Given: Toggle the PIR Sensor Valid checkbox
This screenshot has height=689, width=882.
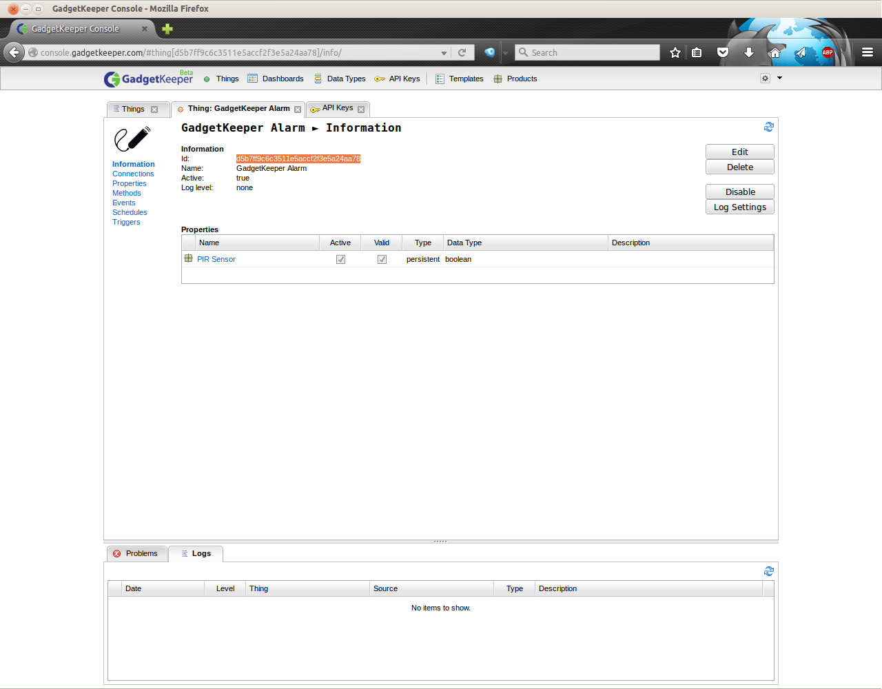Looking at the screenshot, I should (382, 259).
